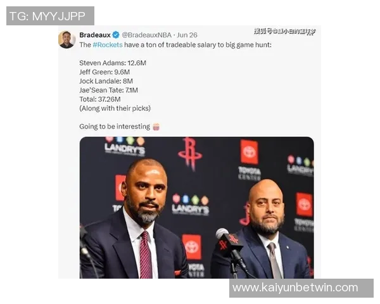Screen dimensions: 380x304
Task: Click the blue verified badge
Action: point(116,35)
